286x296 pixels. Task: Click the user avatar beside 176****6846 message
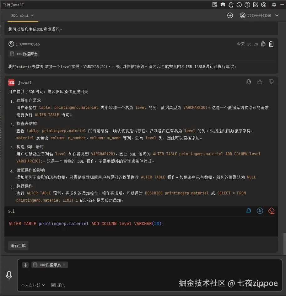coord(11,44)
